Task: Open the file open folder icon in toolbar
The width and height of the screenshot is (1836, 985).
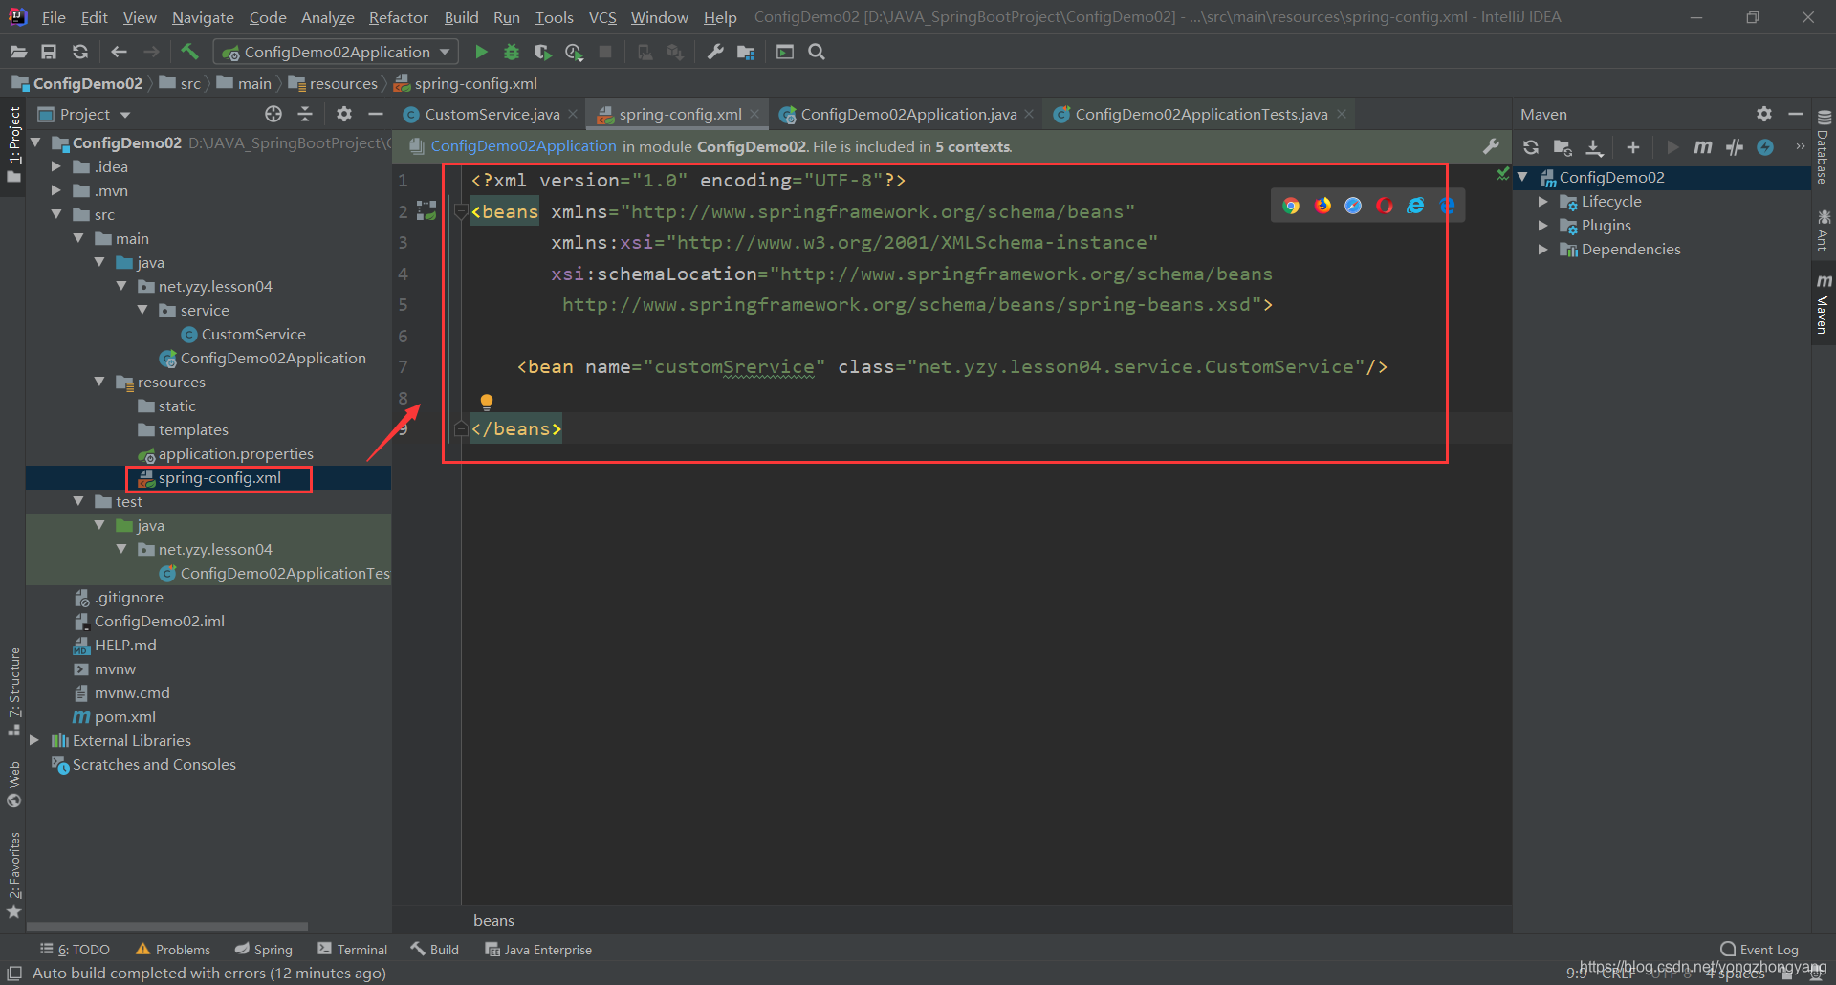Action: 18,52
